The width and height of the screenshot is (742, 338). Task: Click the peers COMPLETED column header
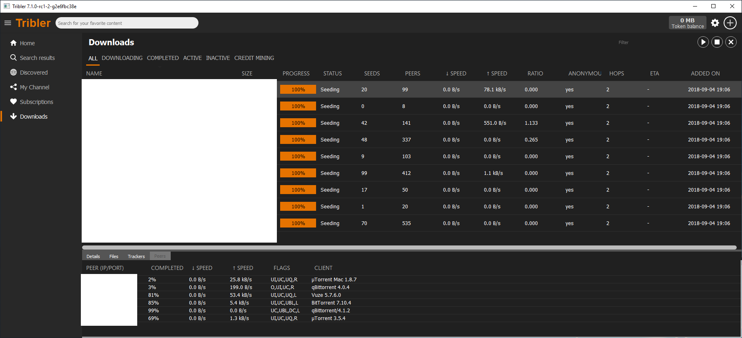click(167, 268)
